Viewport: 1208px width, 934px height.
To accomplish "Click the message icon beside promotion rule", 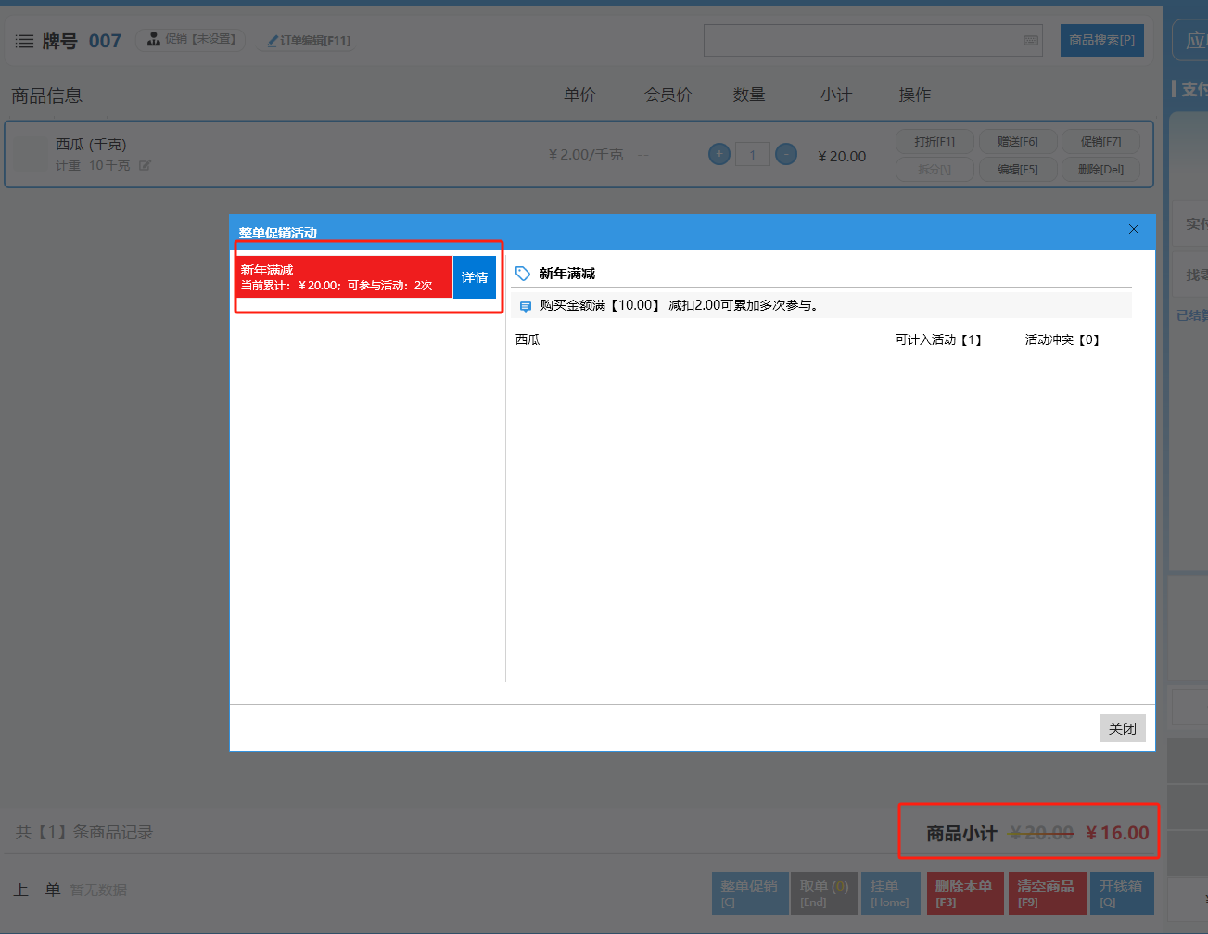I will 526,306.
